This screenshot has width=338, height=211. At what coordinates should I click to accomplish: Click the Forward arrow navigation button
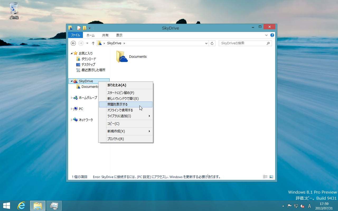pyautogui.click(x=81, y=43)
